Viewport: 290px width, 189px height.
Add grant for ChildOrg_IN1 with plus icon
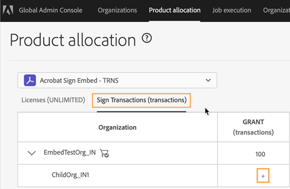[263, 176]
